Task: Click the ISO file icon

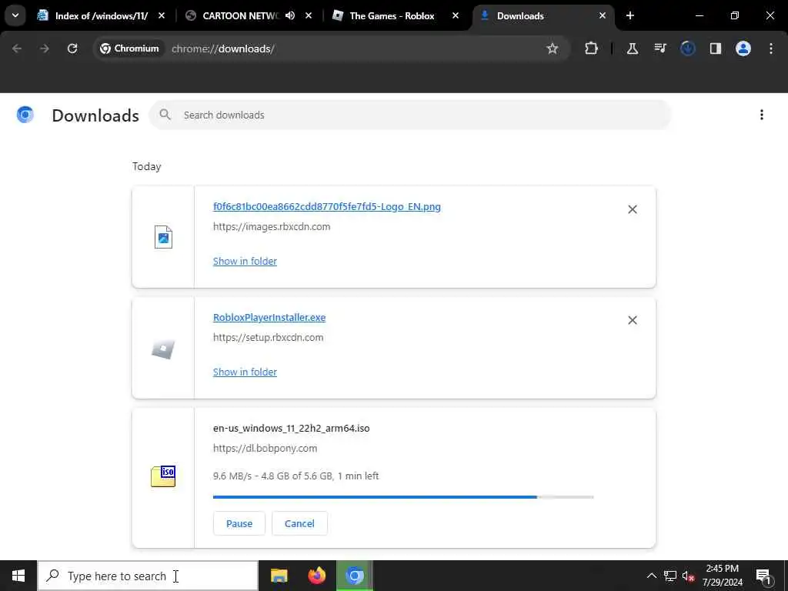Action: tap(163, 476)
